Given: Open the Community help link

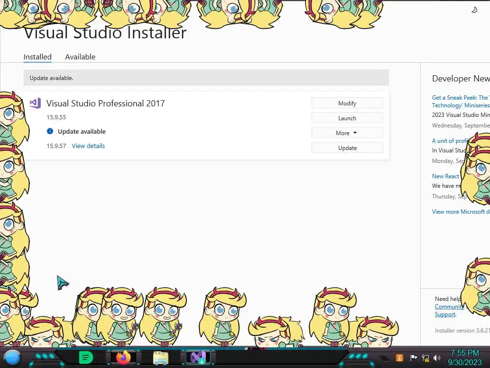Looking at the screenshot, I should pyautogui.click(x=449, y=307).
